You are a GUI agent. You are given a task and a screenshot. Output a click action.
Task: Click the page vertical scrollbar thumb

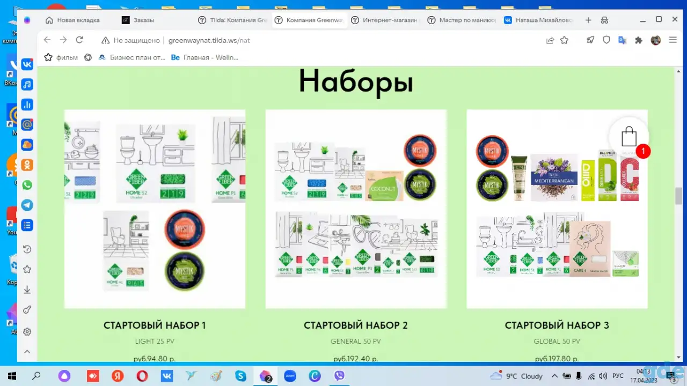[x=678, y=196]
